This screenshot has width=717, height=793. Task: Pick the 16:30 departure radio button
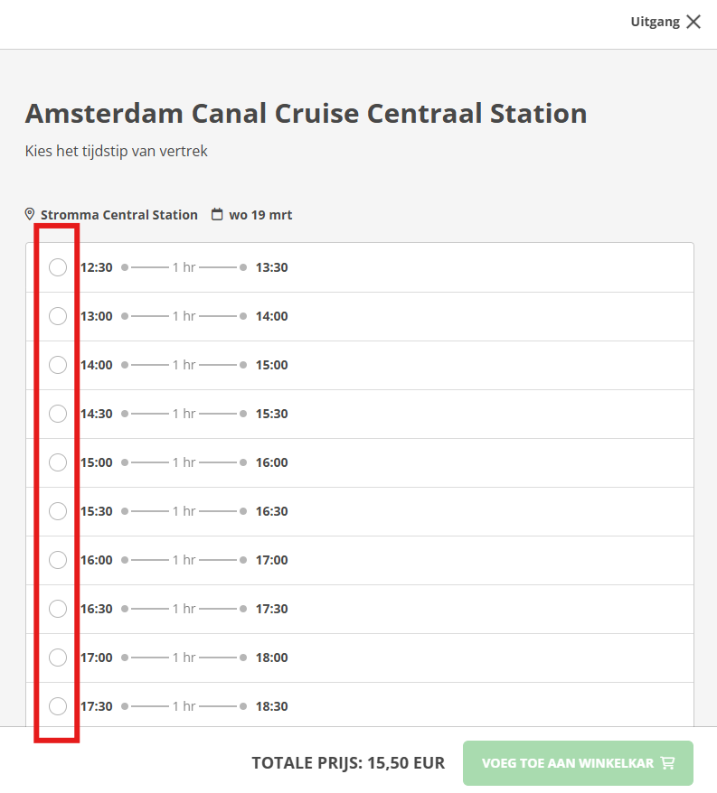pyautogui.click(x=58, y=609)
